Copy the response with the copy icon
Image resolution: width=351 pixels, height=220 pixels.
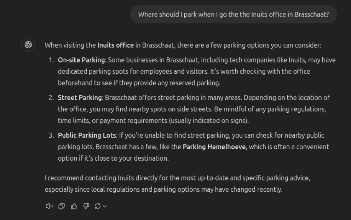[62, 206]
